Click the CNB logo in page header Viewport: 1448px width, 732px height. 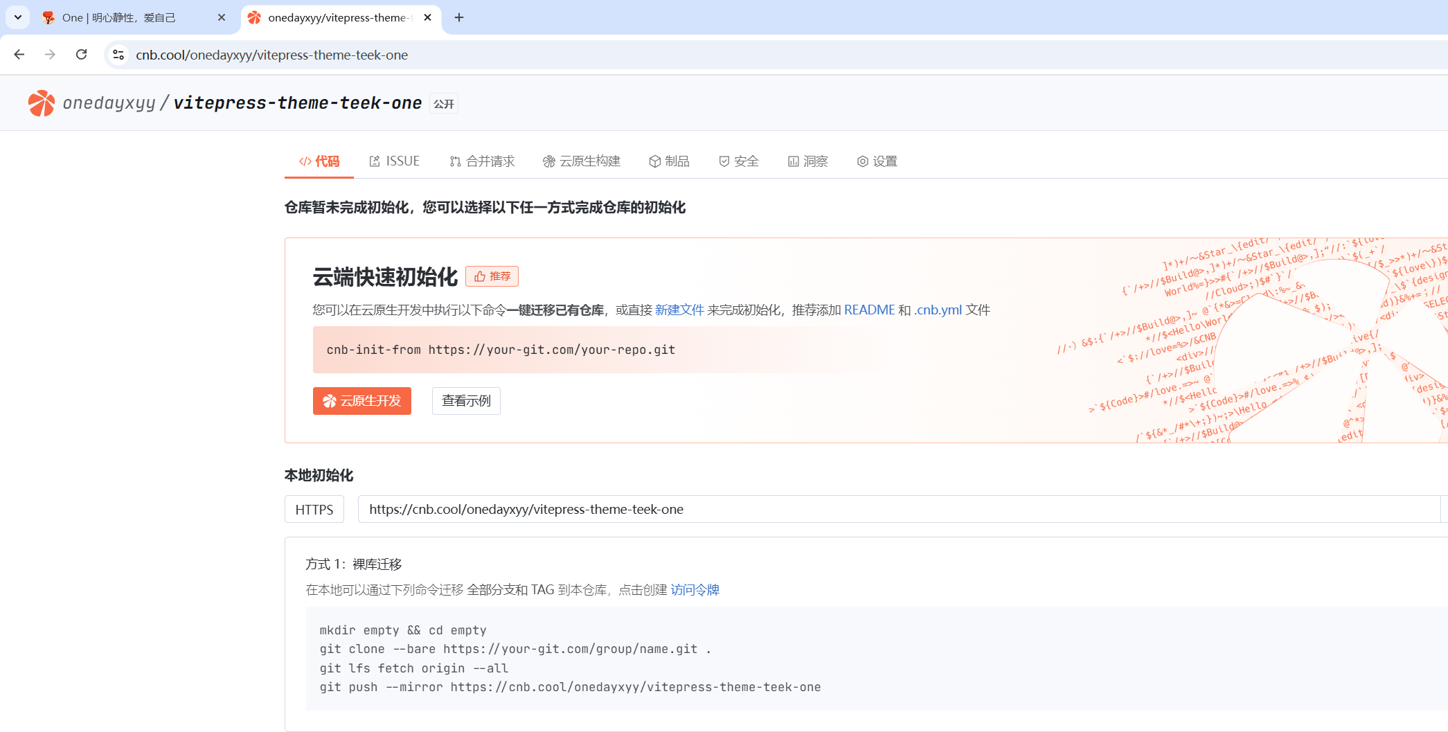tap(41, 103)
